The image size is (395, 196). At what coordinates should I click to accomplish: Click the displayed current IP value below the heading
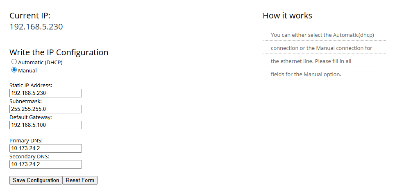click(x=36, y=27)
